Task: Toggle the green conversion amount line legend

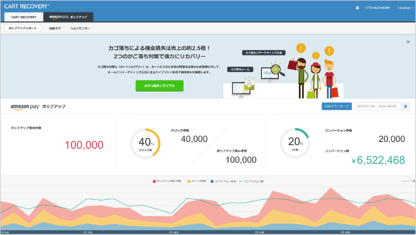Action: click(251, 181)
